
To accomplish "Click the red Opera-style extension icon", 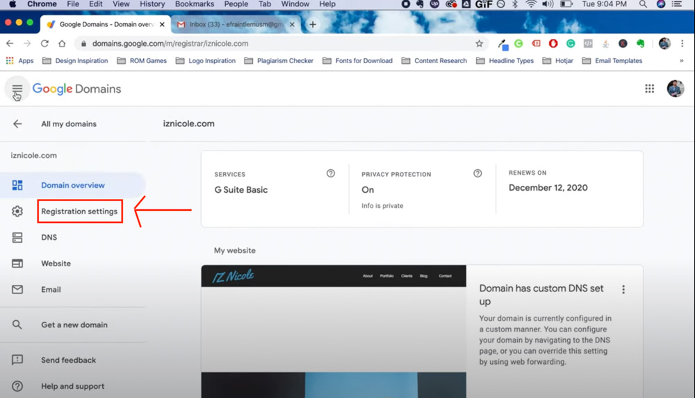I will (x=553, y=44).
